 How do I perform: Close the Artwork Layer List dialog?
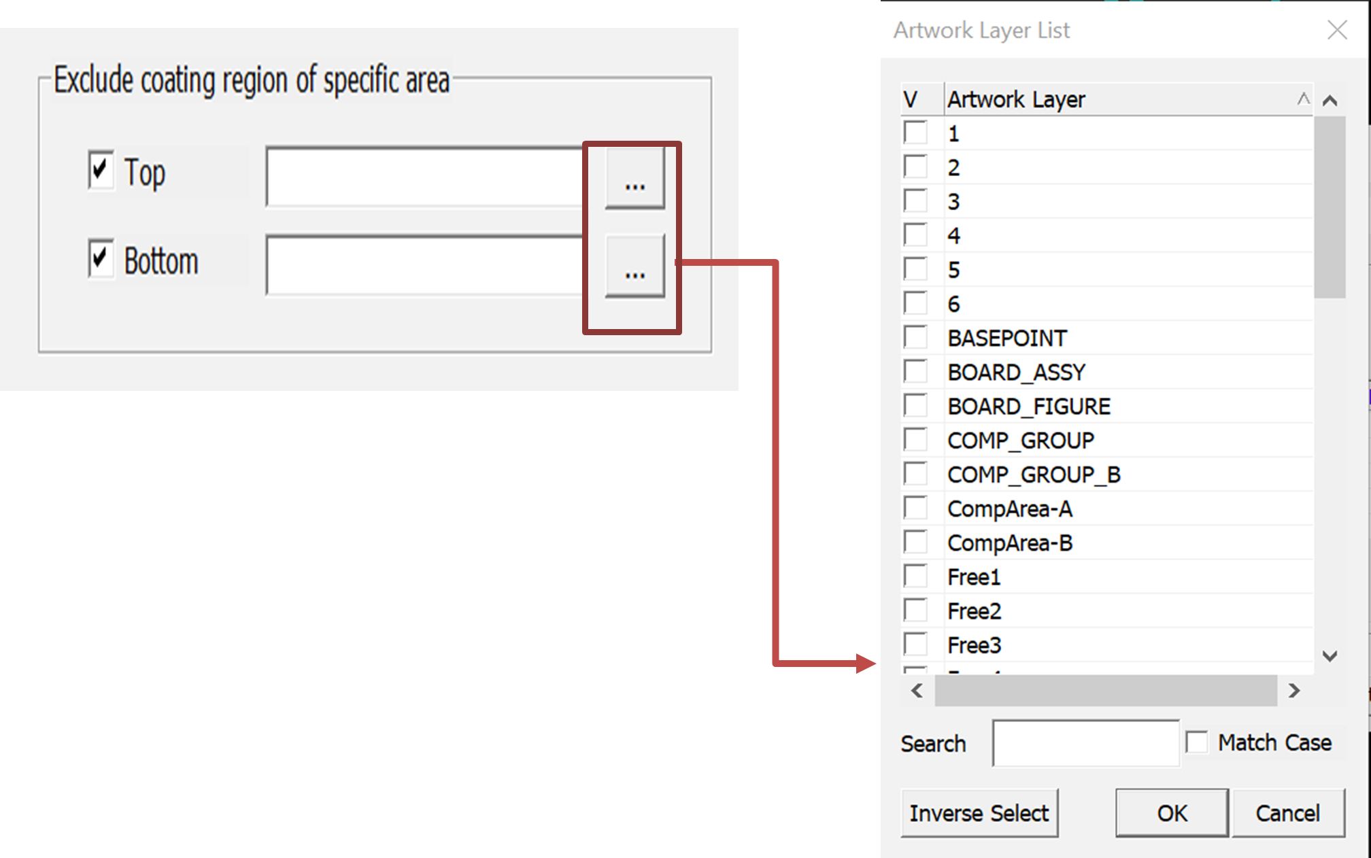click(x=1337, y=30)
